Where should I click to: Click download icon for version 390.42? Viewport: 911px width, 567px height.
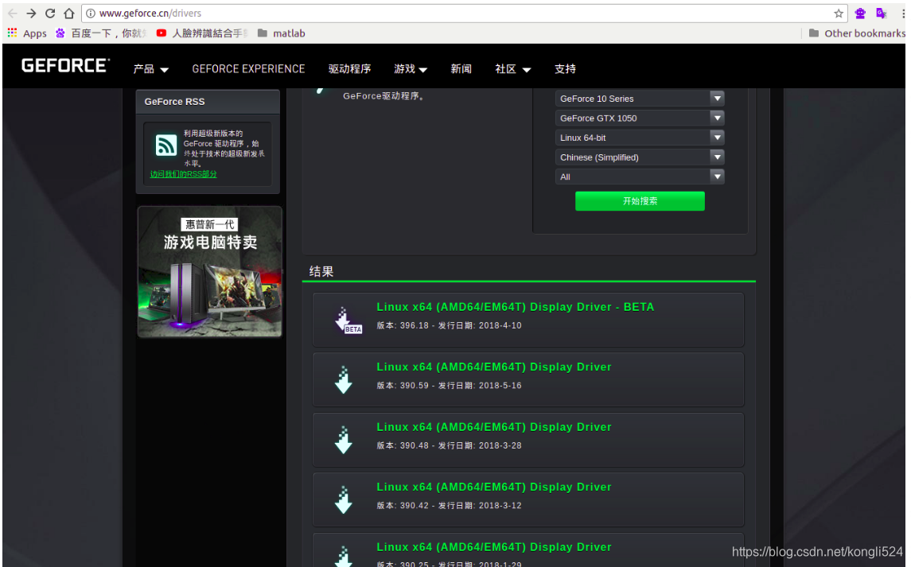coord(344,499)
